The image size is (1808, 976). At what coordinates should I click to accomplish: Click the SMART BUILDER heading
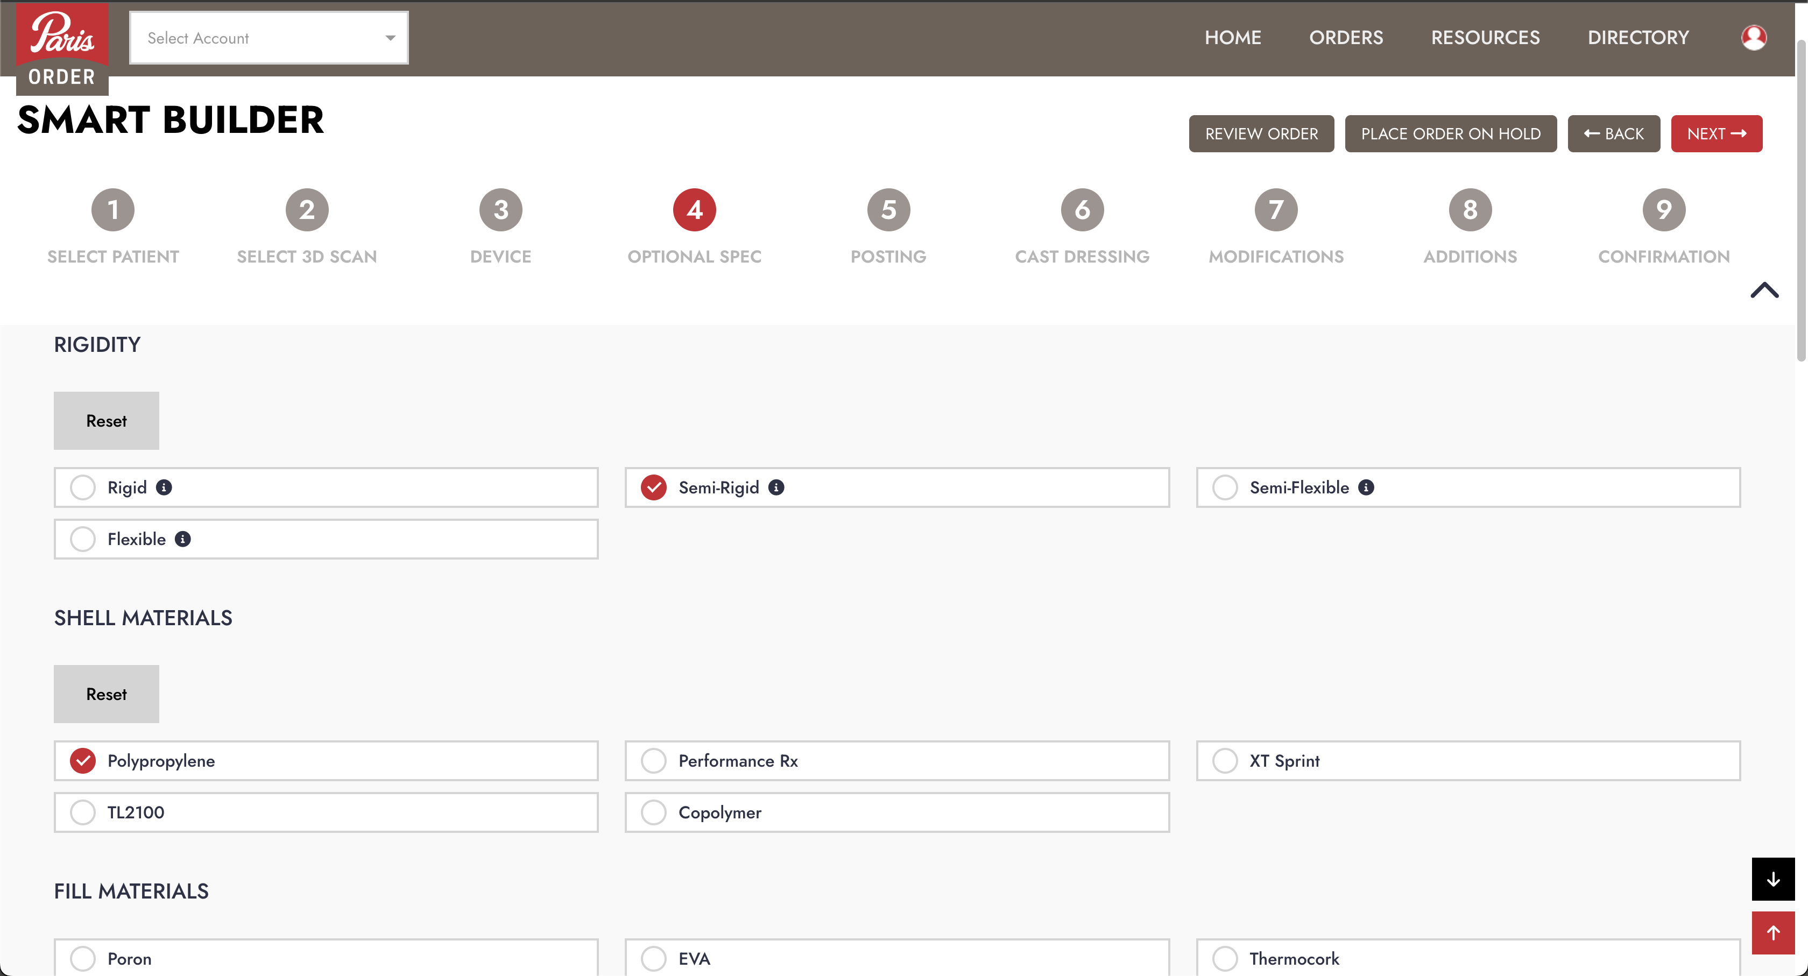point(171,119)
